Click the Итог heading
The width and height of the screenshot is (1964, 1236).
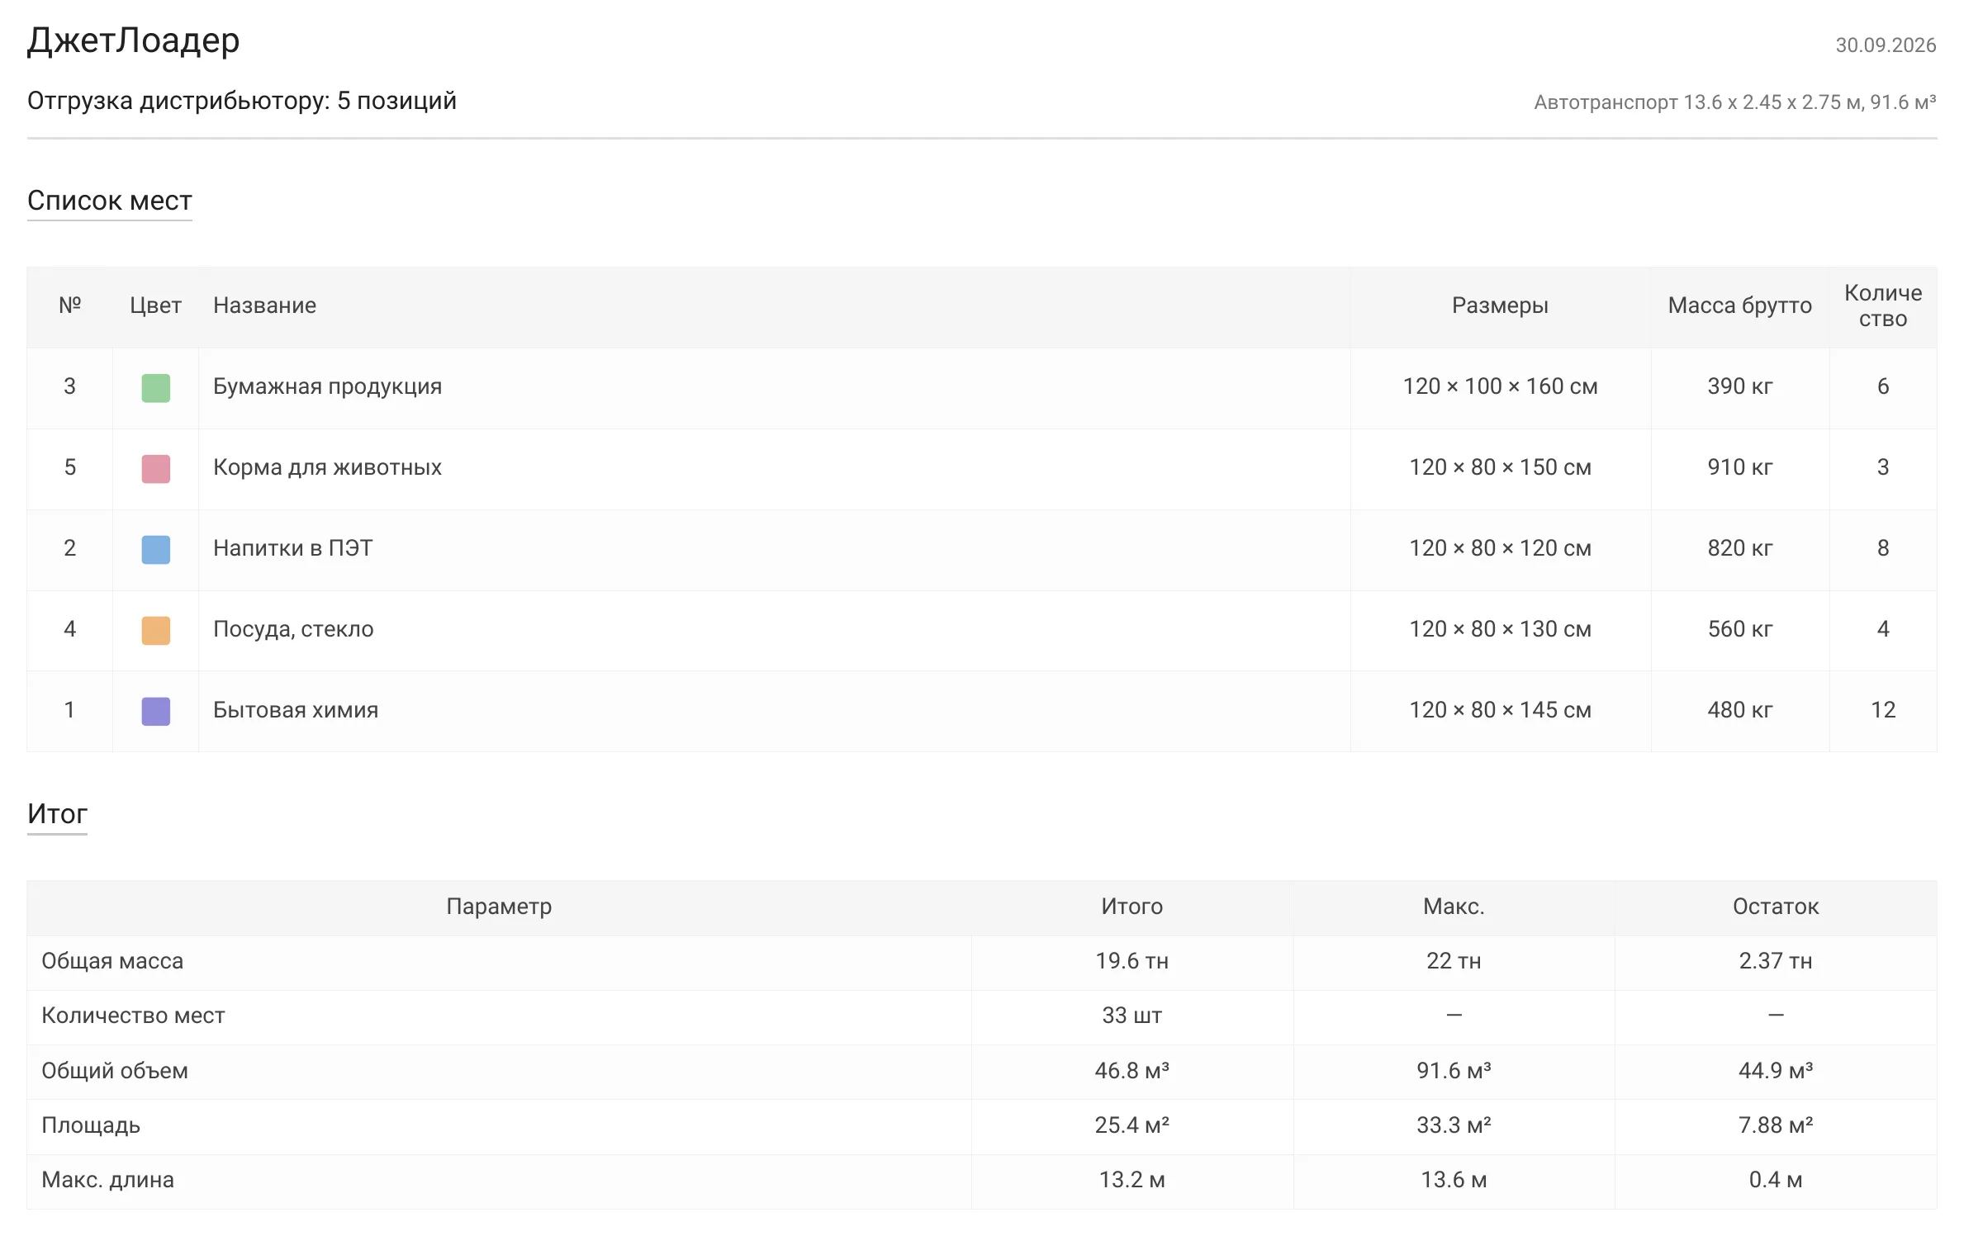tap(57, 814)
